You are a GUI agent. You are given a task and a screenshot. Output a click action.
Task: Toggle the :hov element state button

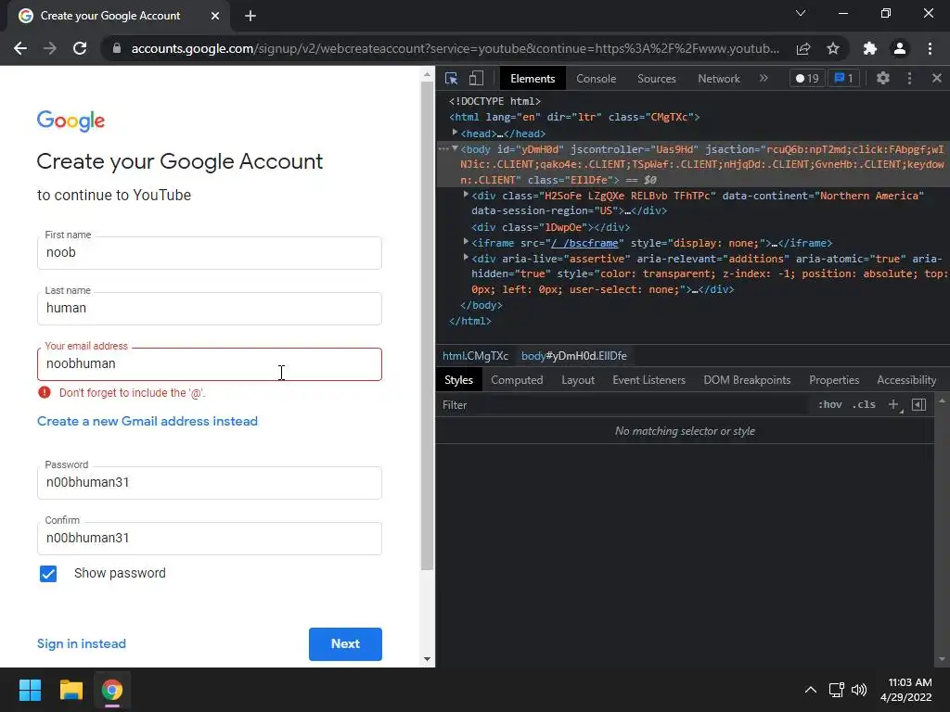830,404
